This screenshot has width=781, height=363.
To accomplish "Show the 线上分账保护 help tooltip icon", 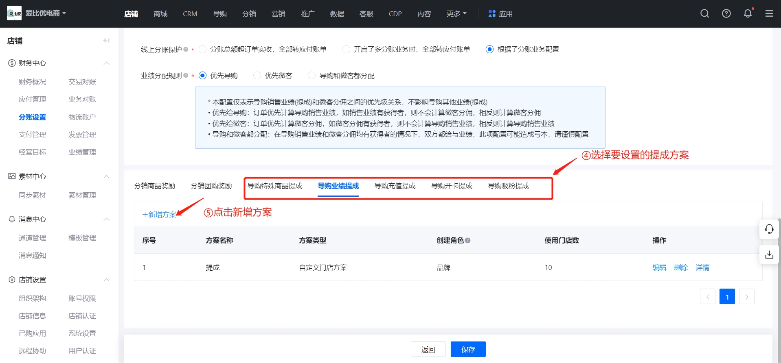I will tap(186, 49).
